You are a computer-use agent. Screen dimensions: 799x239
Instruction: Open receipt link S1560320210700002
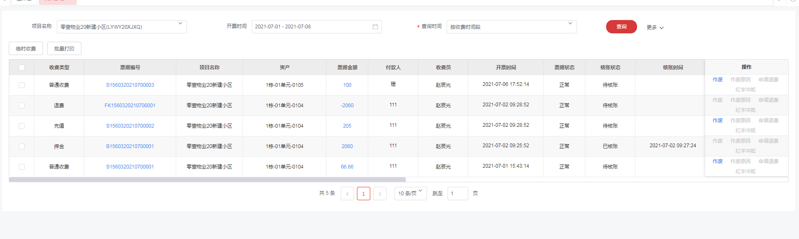pyautogui.click(x=130, y=126)
